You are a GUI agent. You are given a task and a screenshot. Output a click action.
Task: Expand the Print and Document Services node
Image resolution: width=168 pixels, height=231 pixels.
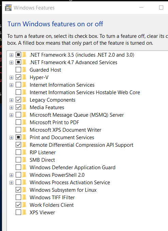point(11,138)
